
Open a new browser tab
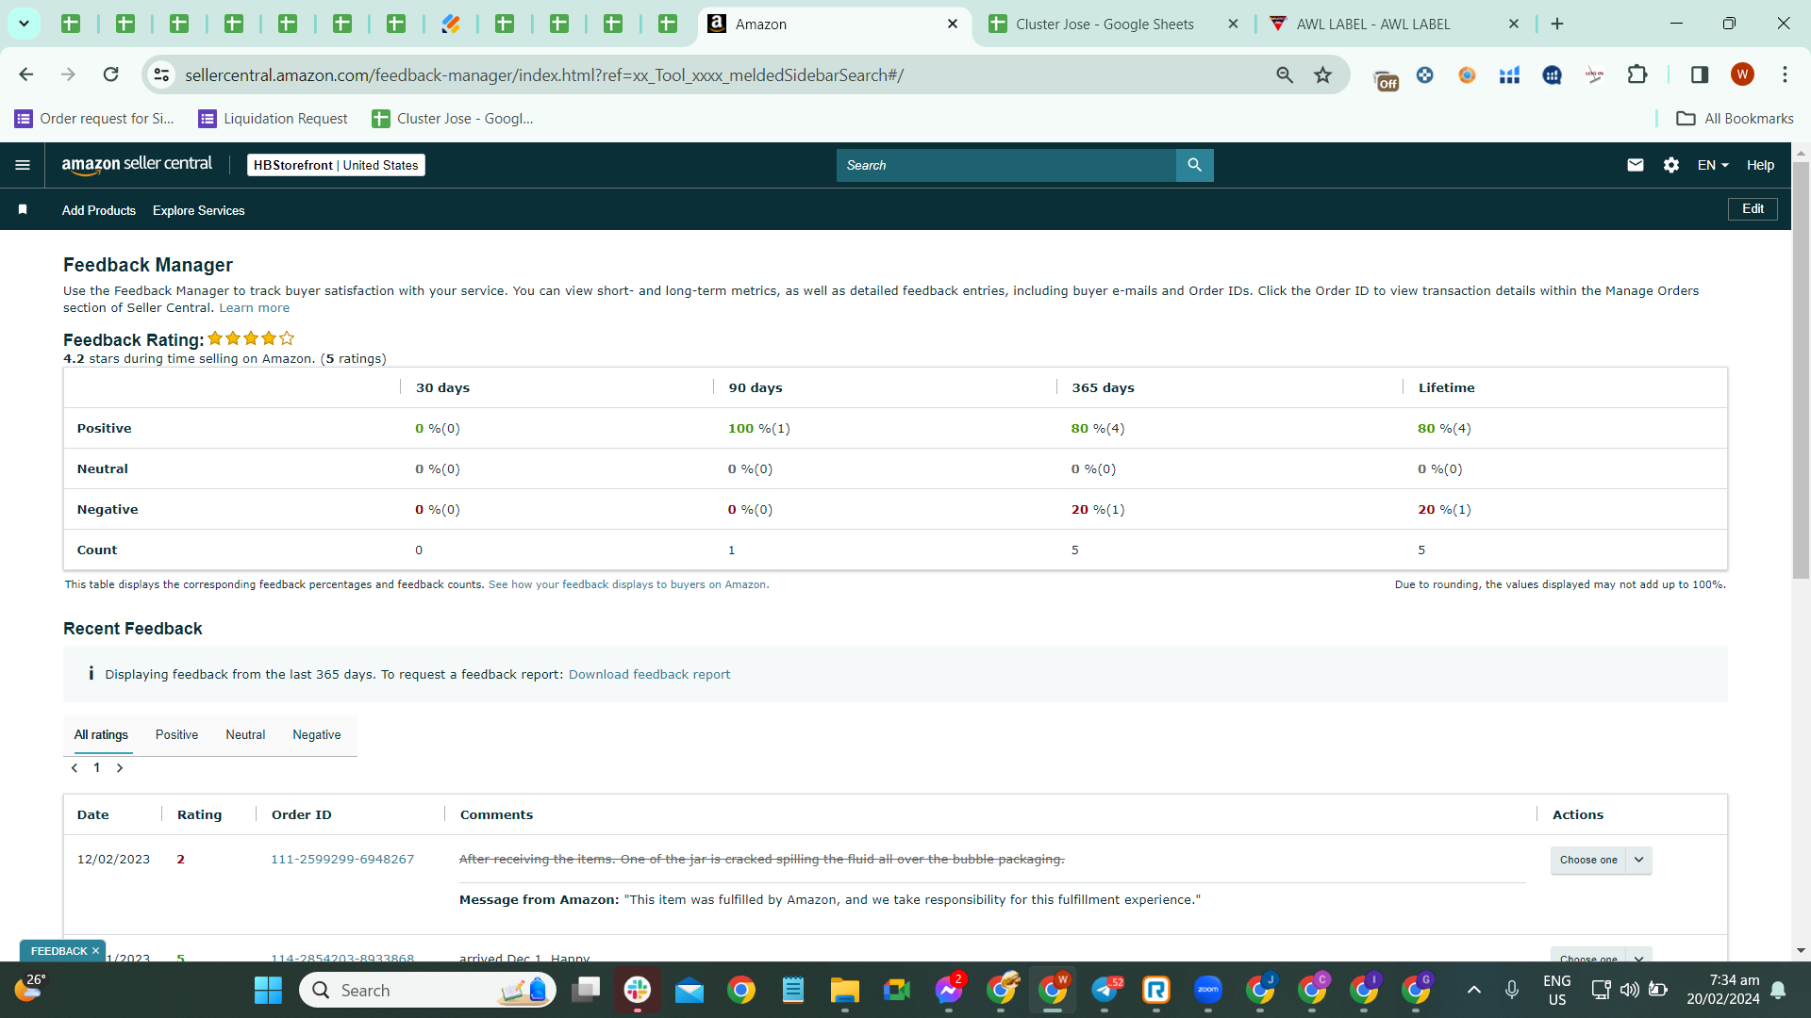pyautogui.click(x=1557, y=24)
